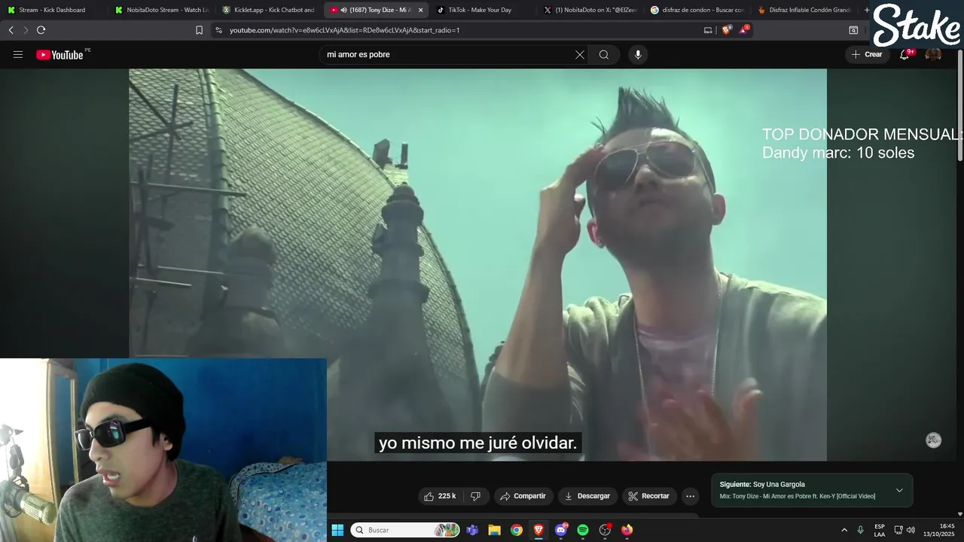Open the three-dot more actions menu
Viewport: 964px width, 542px height.
coord(690,496)
